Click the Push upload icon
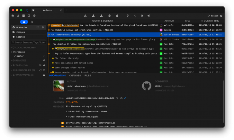The height and width of the screenshot is (140, 234). pos(101,16)
